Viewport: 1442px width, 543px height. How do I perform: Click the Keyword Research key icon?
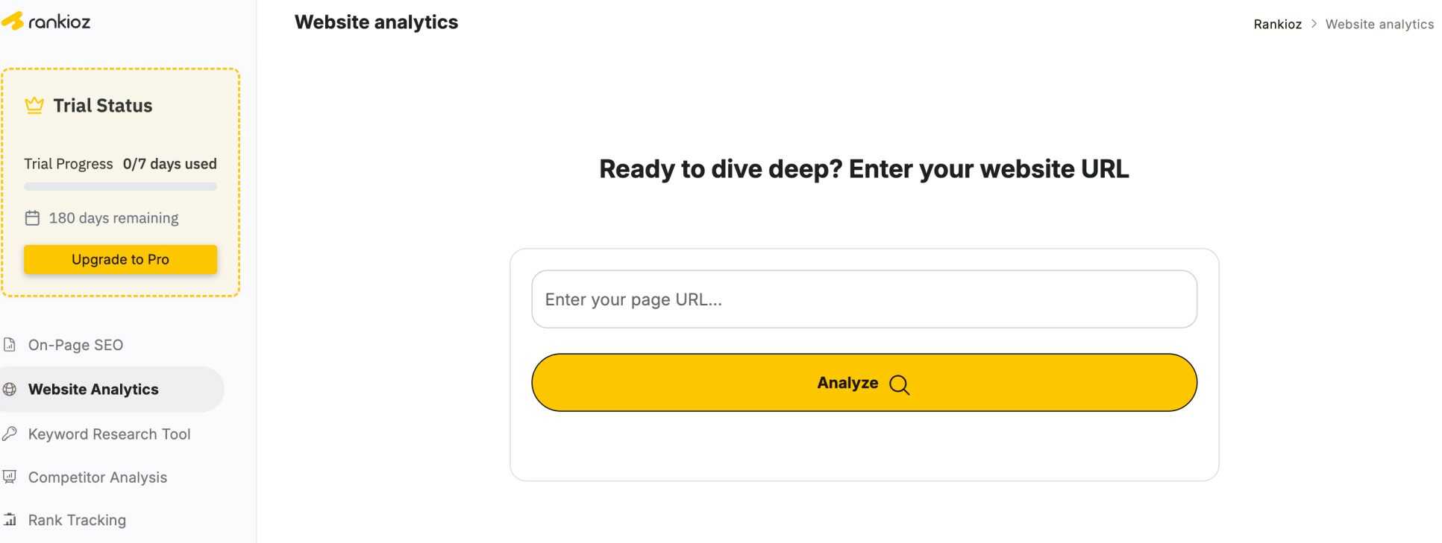[10, 434]
